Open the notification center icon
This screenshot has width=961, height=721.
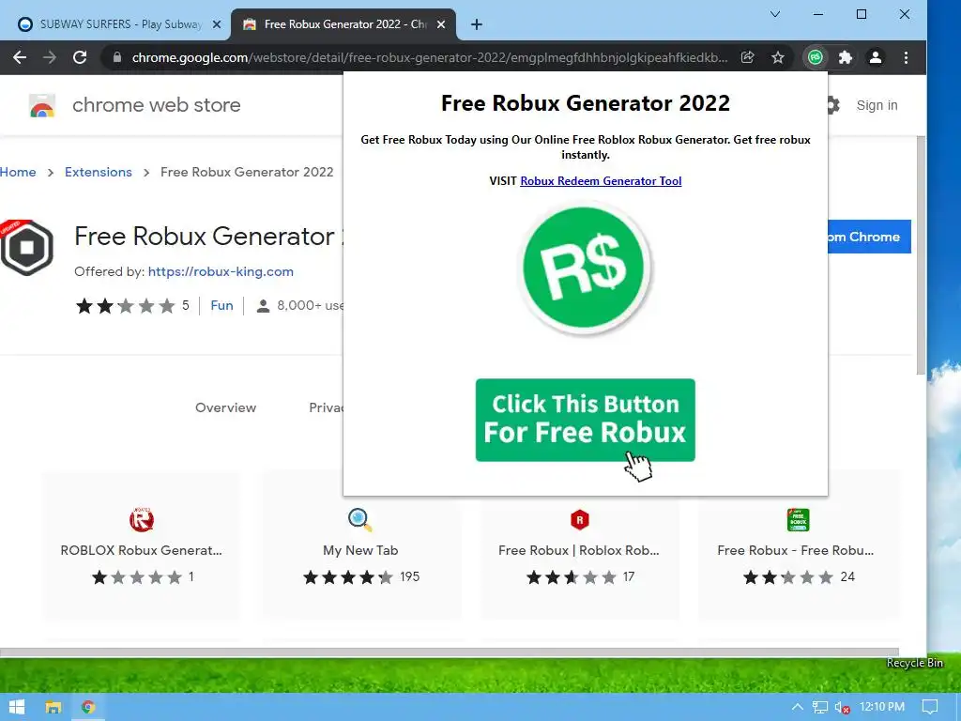tap(930, 707)
